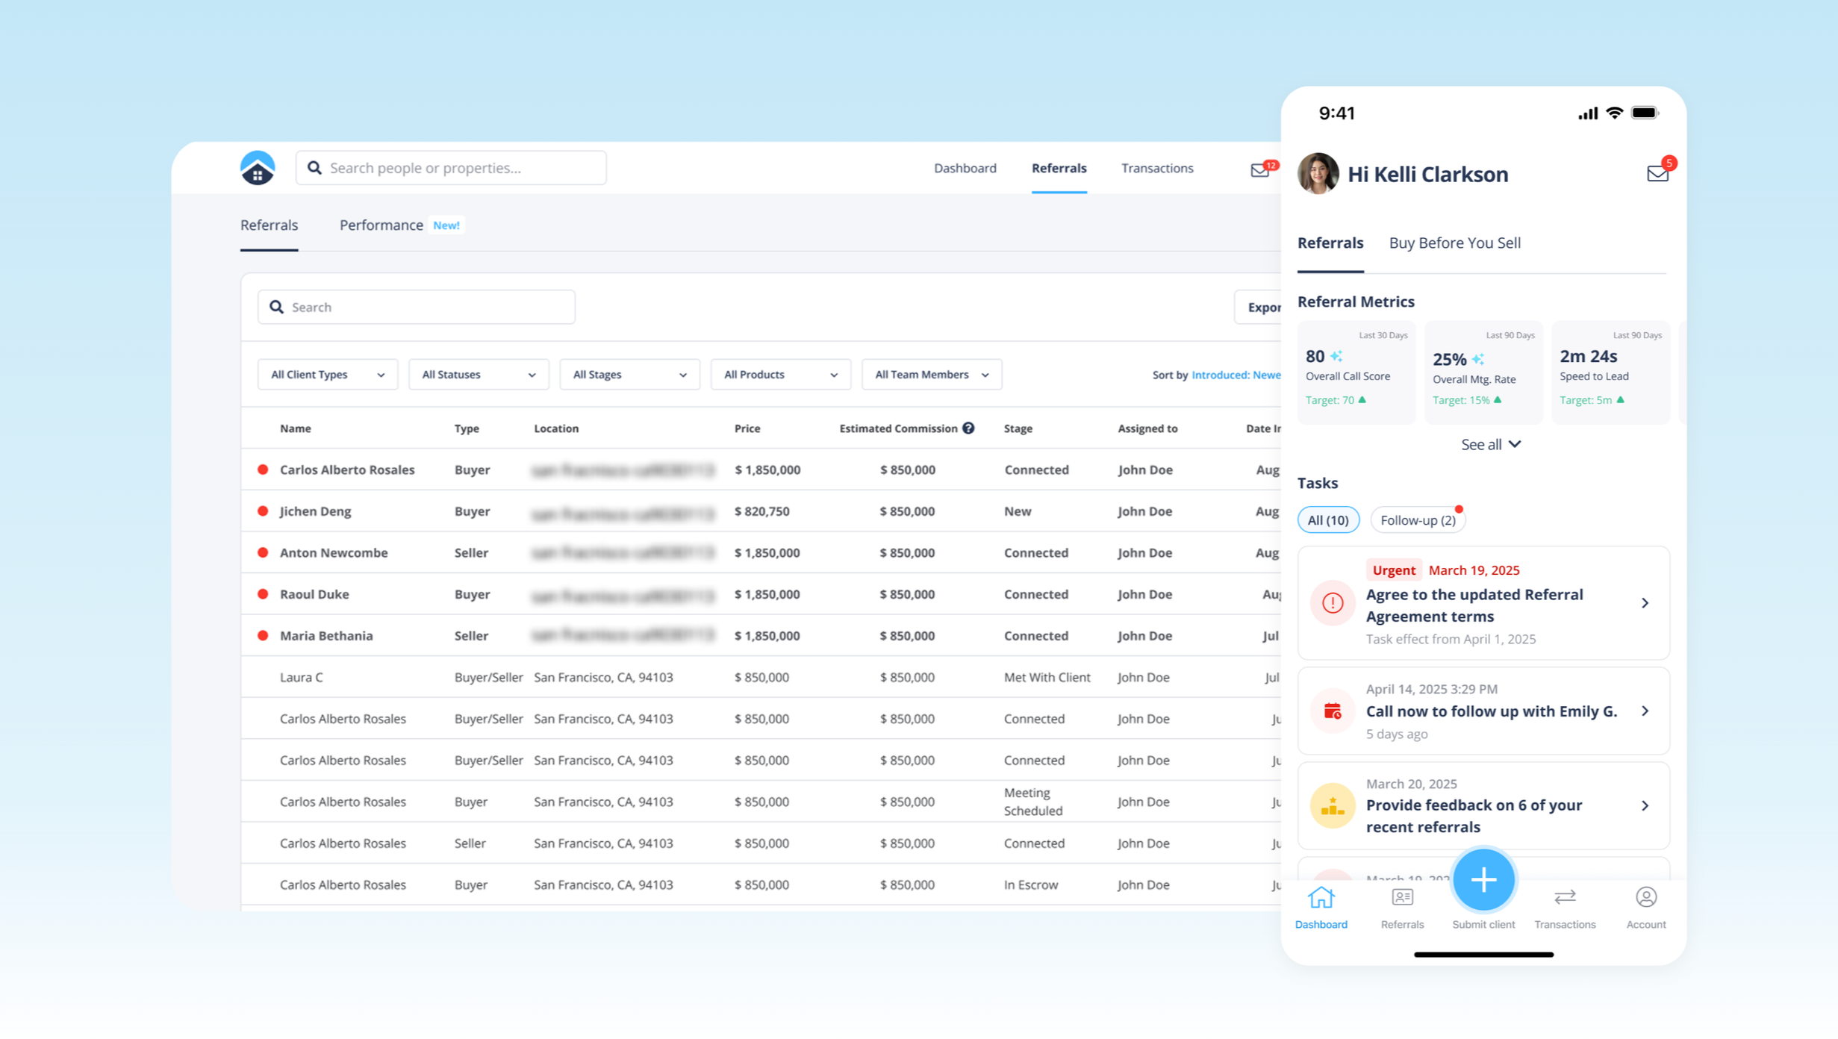Select the All (10) tasks filter chip

pos(1328,520)
